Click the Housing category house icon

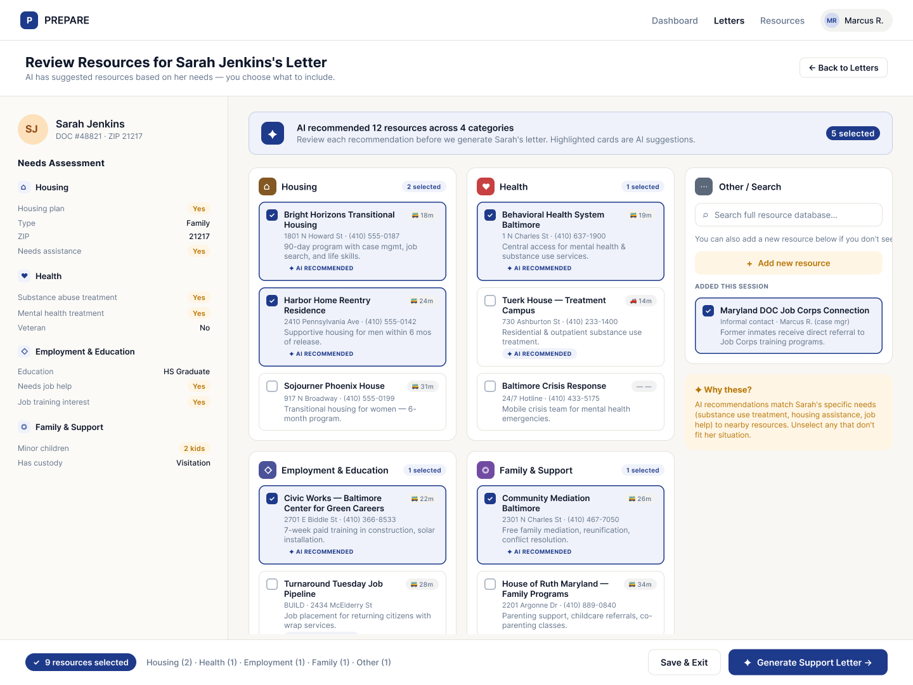(x=267, y=186)
